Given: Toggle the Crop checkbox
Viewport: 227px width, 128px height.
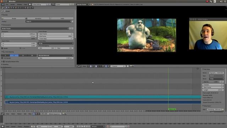Looking at the screenshot, I should (x=21, y=48).
